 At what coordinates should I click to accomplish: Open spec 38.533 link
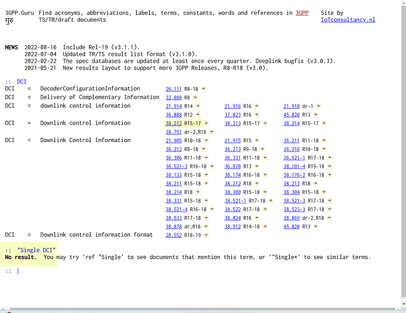click(174, 218)
